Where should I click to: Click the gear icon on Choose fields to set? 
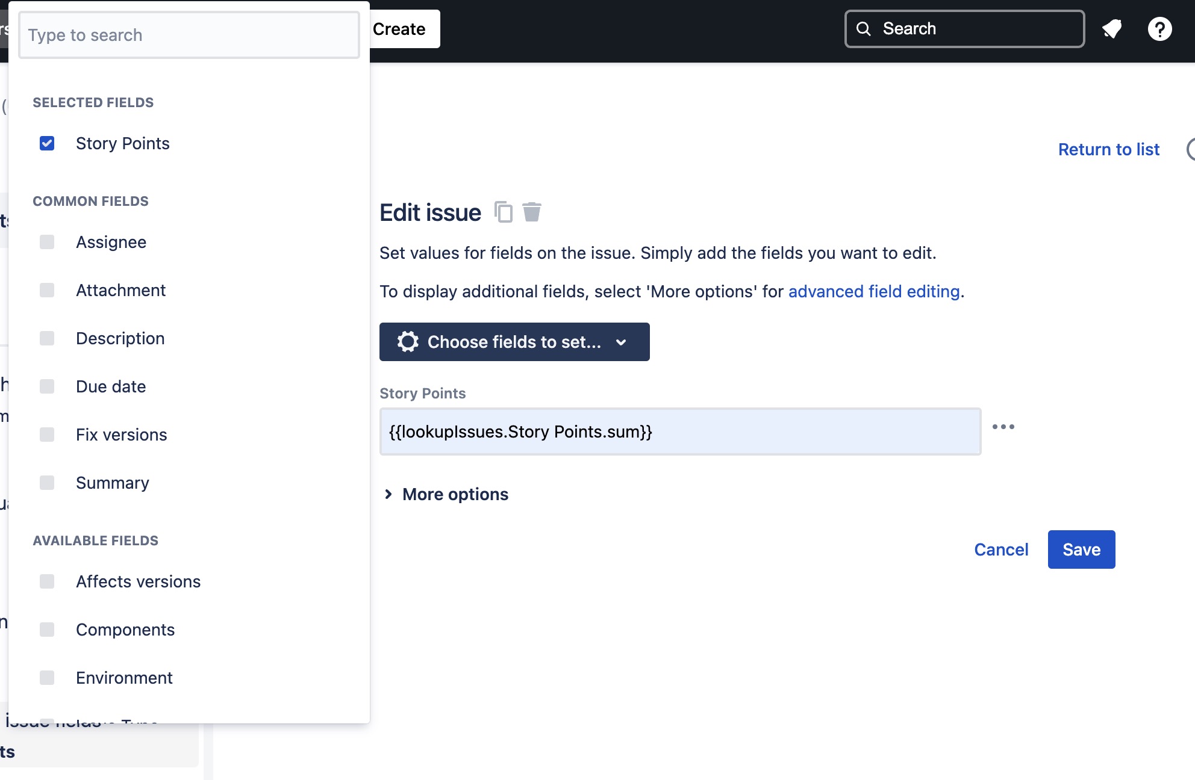click(x=408, y=342)
